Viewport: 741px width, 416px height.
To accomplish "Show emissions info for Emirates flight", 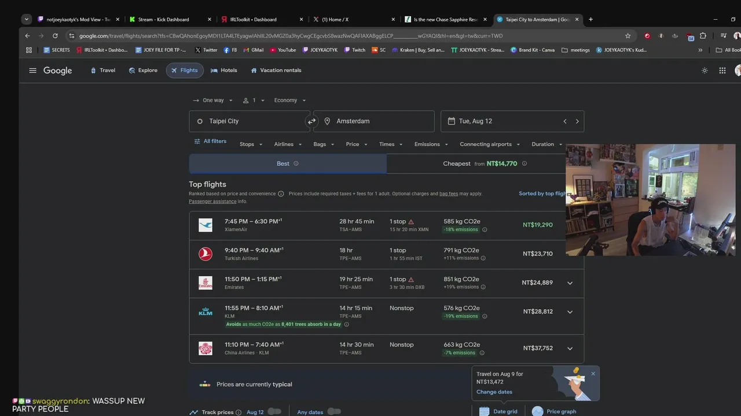I will coord(483,287).
